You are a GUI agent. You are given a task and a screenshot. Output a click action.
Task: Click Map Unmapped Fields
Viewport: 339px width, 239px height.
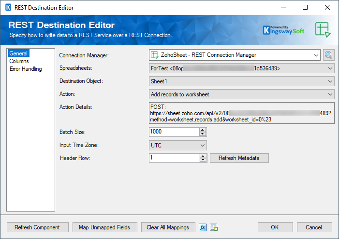point(104,227)
